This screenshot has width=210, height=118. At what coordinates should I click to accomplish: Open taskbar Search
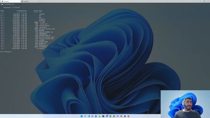85,116
